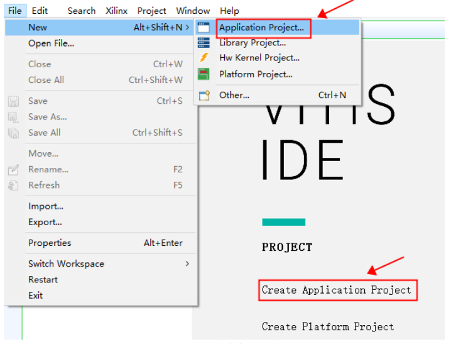
Task: Click the Rename pencil icon
Action: [x=14, y=170]
